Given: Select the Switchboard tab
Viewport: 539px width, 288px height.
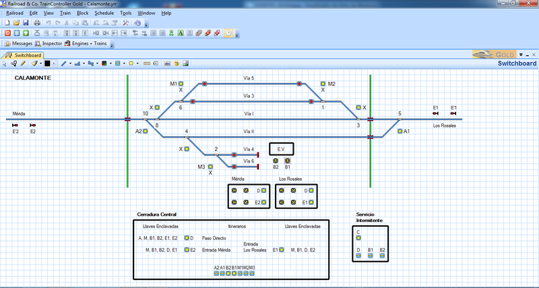Looking at the screenshot, I should [x=24, y=55].
